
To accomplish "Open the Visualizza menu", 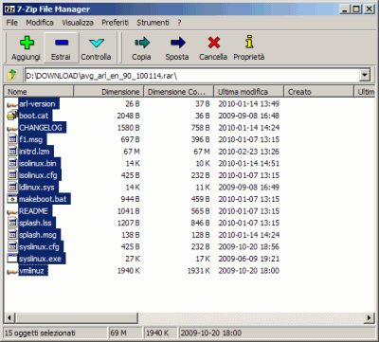I will (x=78, y=23).
